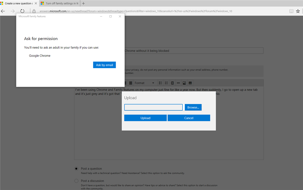The height and width of the screenshot is (190, 303).
Task: Minimize the Microsoft family features dialog
Action: click(101, 17)
